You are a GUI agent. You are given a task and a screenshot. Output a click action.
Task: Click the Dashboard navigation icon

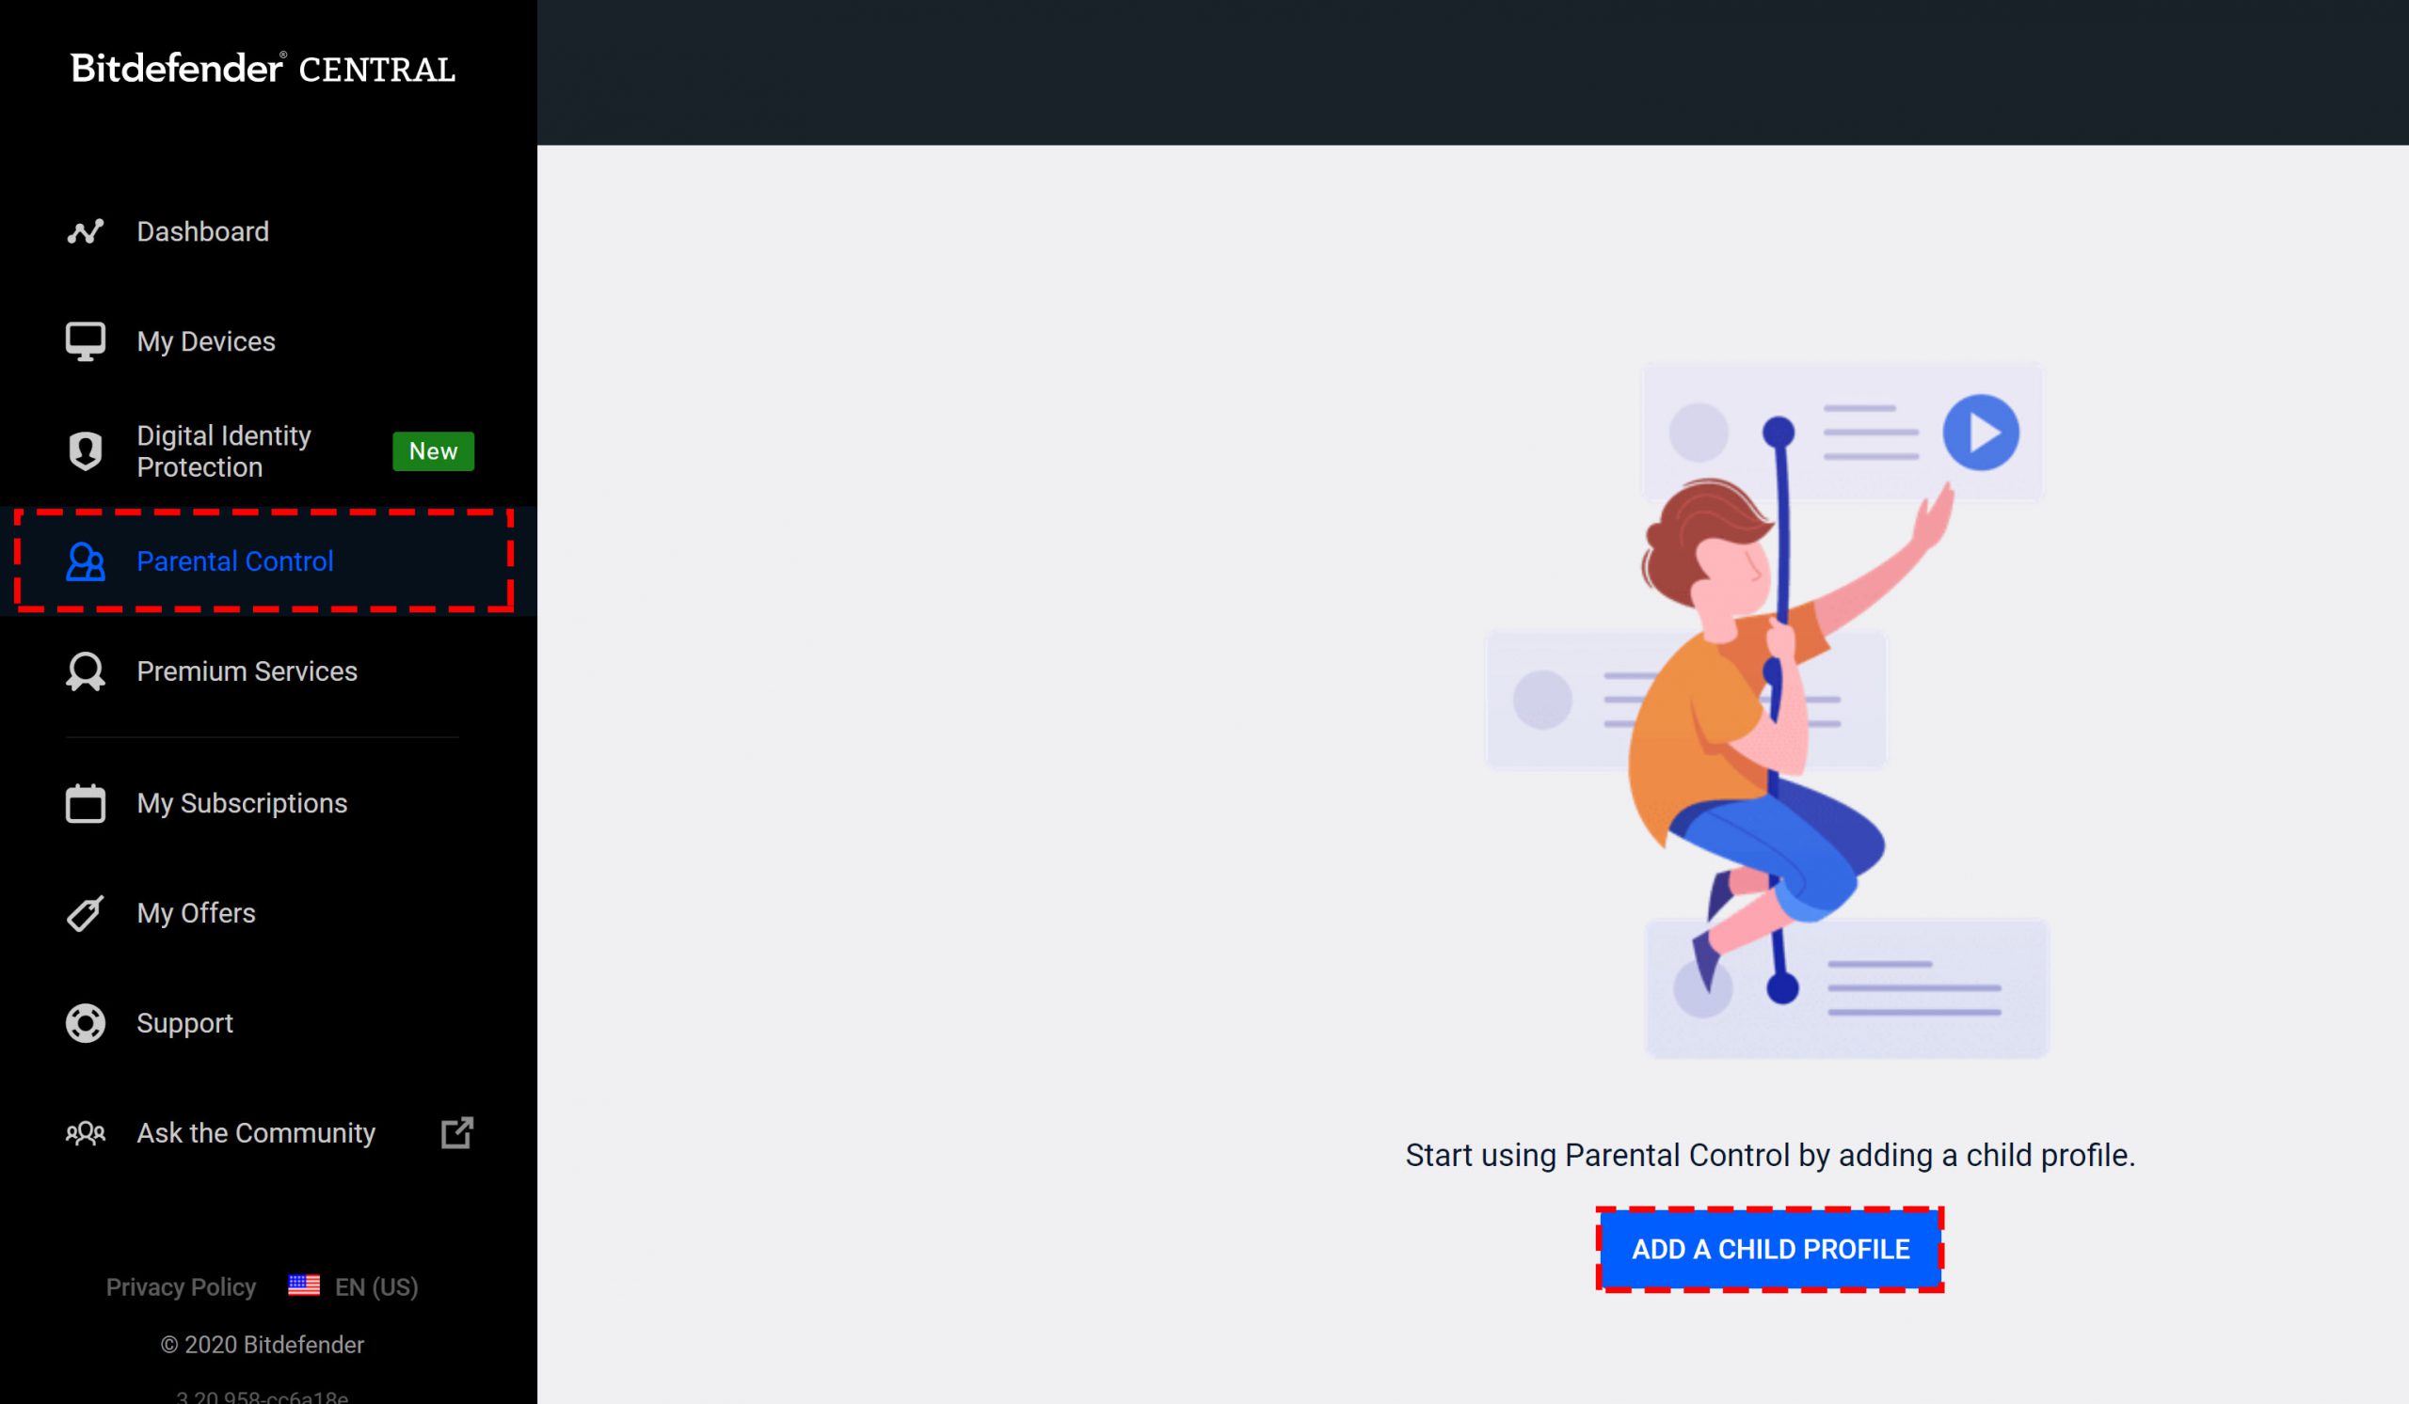click(x=84, y=230)
